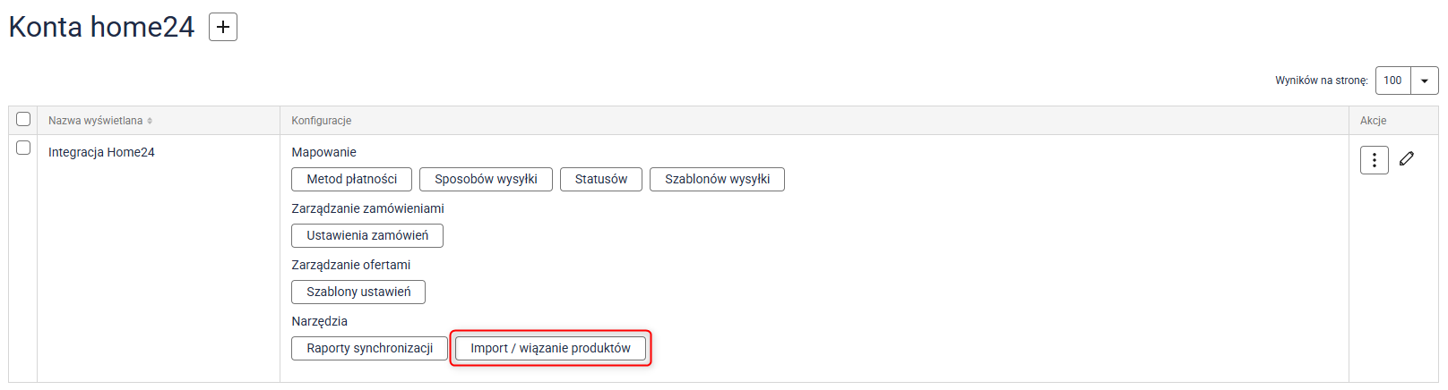Screen dimensions: 1448x390
Task: Expand the results-per-page dropdown arrow
Action: coord(1424,81)
